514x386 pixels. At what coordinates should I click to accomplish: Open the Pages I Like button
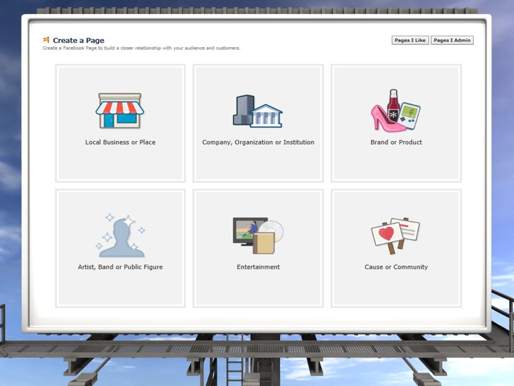click(410, 40)
